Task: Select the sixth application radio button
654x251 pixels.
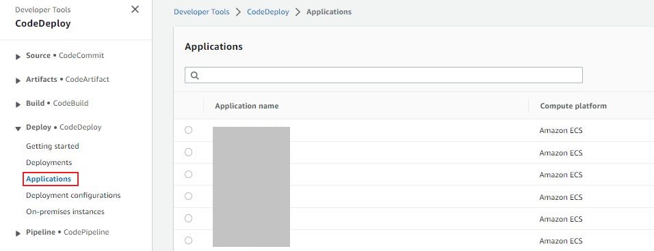Action: 189,240
